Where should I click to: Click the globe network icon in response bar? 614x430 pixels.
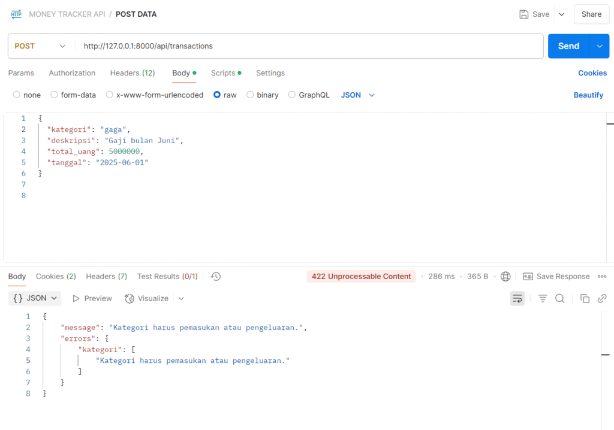coord(505,277)
